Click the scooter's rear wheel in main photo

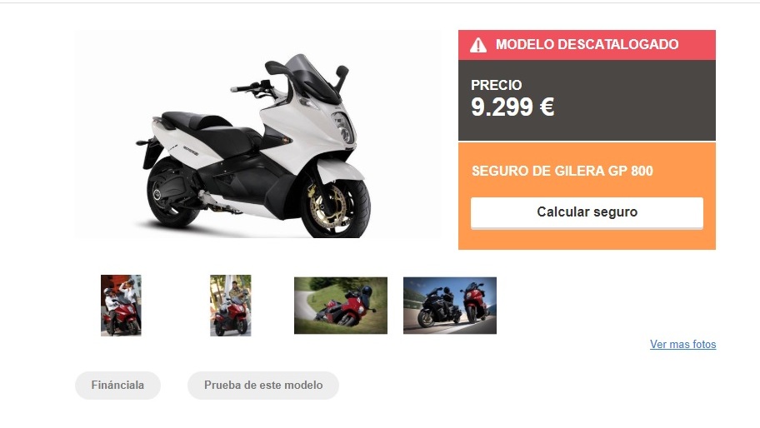point(171,194)
